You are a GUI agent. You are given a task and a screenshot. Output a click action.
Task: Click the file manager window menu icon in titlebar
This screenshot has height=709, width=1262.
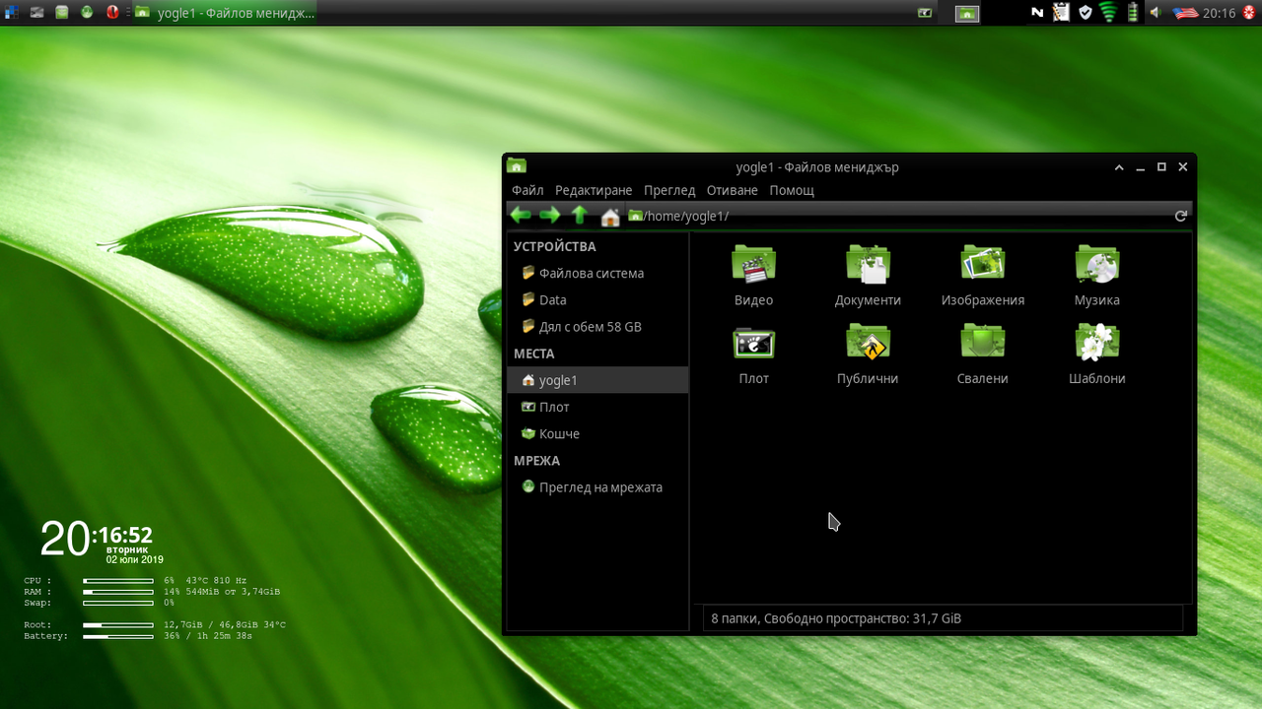pyautogui.click(x=517, y=166)
